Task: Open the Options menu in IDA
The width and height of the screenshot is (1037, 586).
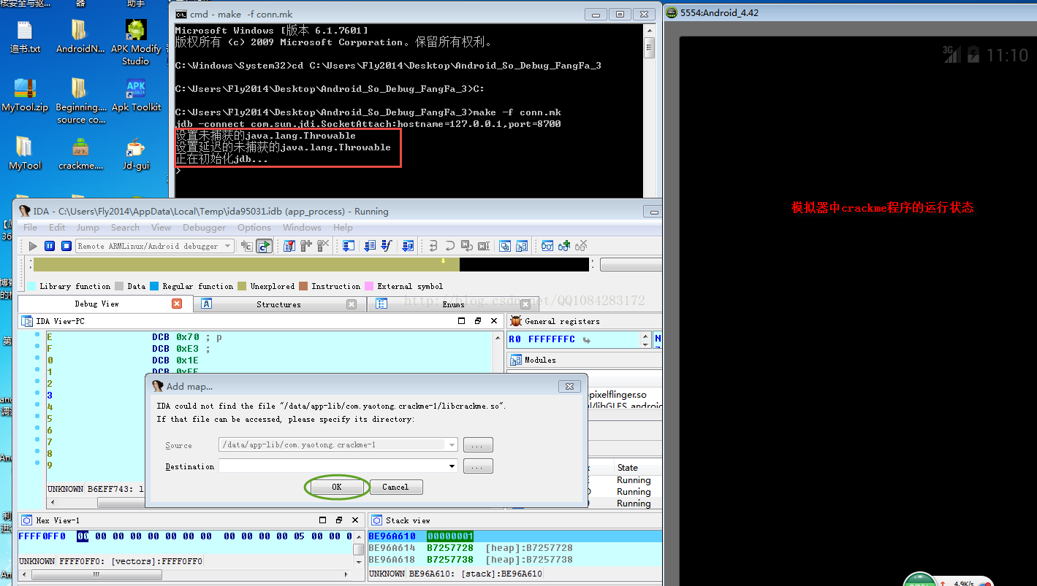Action: 254,228
